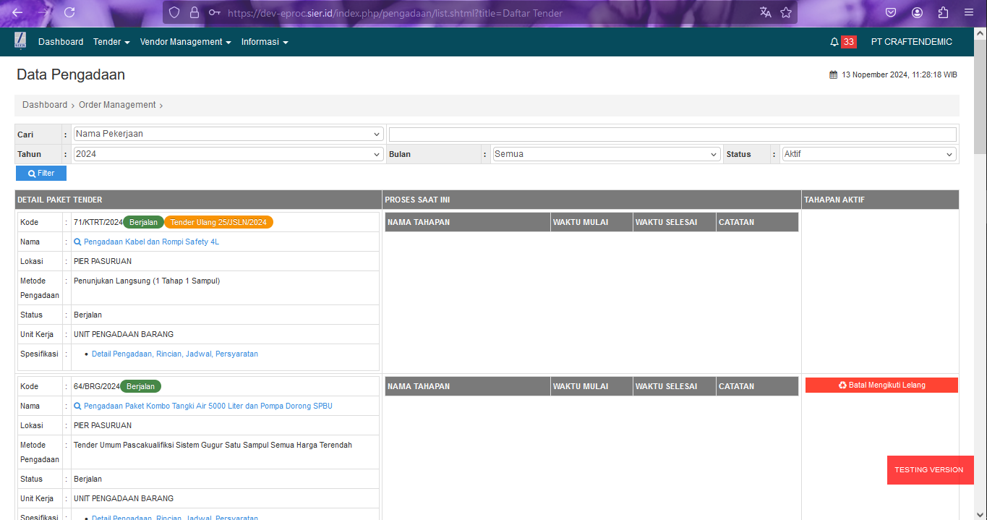
Task: Click the blue Filter button
Action: (41, 174)
